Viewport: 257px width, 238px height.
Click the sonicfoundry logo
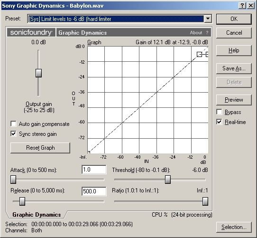pos(31,32)
